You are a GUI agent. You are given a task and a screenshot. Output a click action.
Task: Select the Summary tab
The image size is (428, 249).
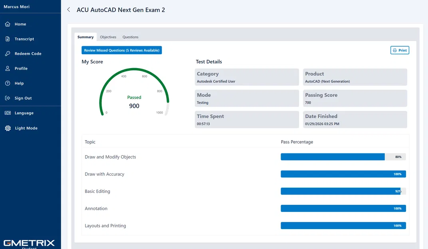tap(85, 37)
